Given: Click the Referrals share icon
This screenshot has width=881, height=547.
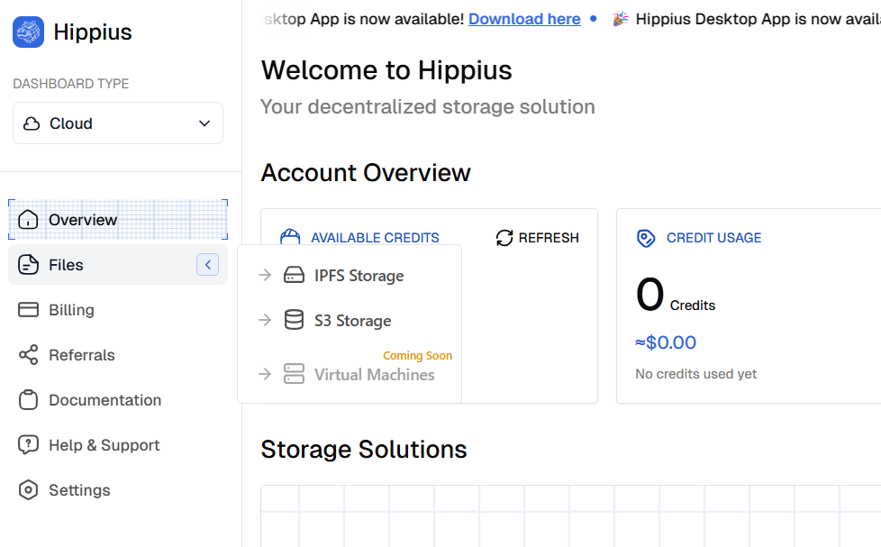Looking at the screenshot, I should pos(29,355).
